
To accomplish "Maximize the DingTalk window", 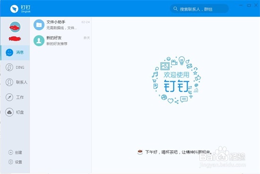I will (x=249, y=6).
